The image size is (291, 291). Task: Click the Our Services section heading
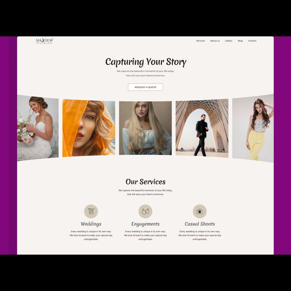(x=145, y=182)
